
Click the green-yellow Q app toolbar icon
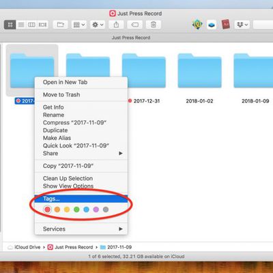(197, 25)
